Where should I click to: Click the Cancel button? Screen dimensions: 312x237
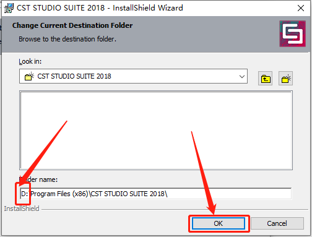277,223
